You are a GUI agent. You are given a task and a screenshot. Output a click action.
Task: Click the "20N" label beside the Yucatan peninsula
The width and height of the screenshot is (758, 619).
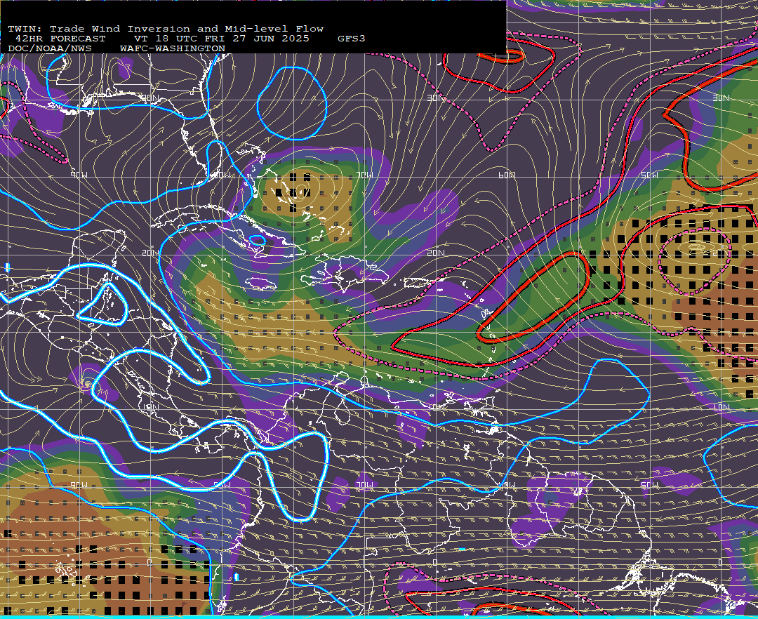[149, 253]
